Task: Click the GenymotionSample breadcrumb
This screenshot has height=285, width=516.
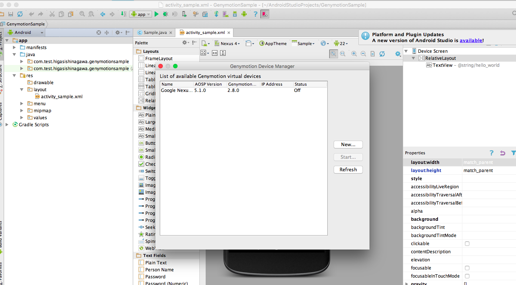Action: tap(26, 24)
